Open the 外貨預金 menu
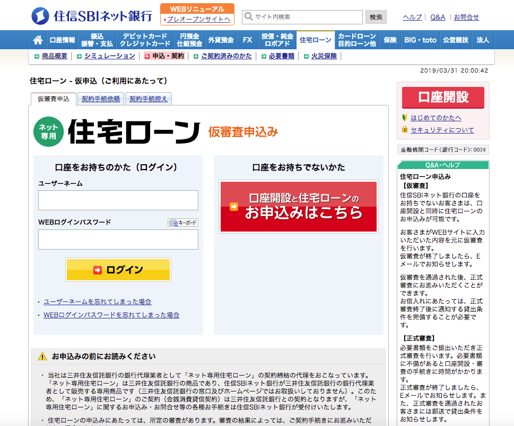This screenshot has height=426, width=514. pos(221,40)
